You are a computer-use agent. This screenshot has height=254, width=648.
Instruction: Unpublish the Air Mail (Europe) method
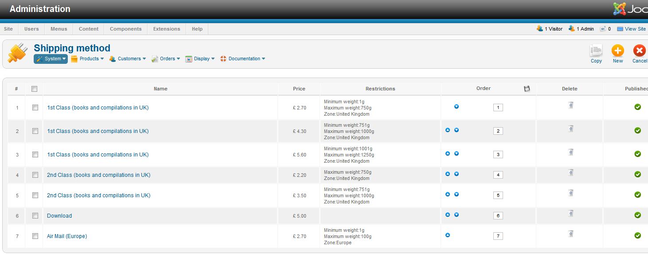tap(638, 235)
